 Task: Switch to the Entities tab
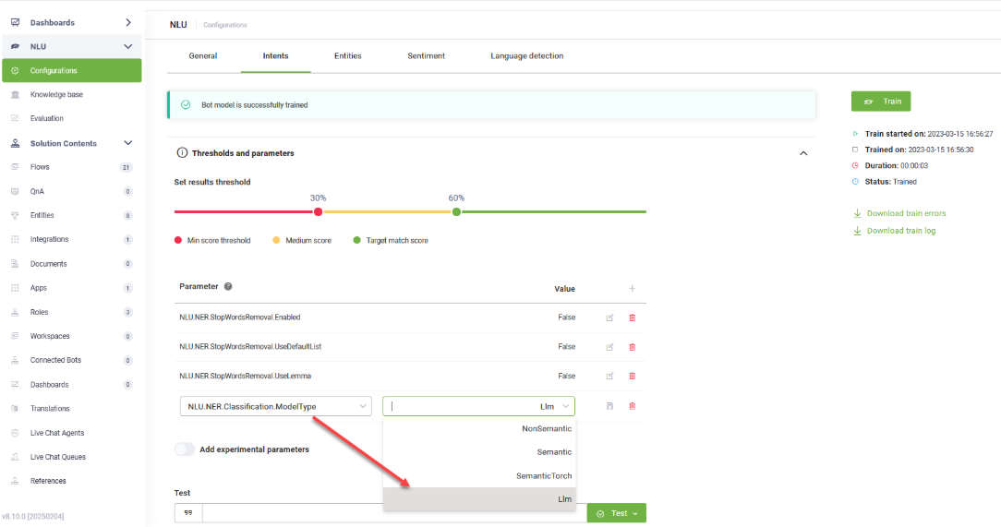[x=347, y=56]
